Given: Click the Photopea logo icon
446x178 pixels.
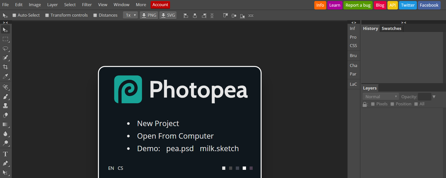Looking at the screenshot, I should [128, 89].
